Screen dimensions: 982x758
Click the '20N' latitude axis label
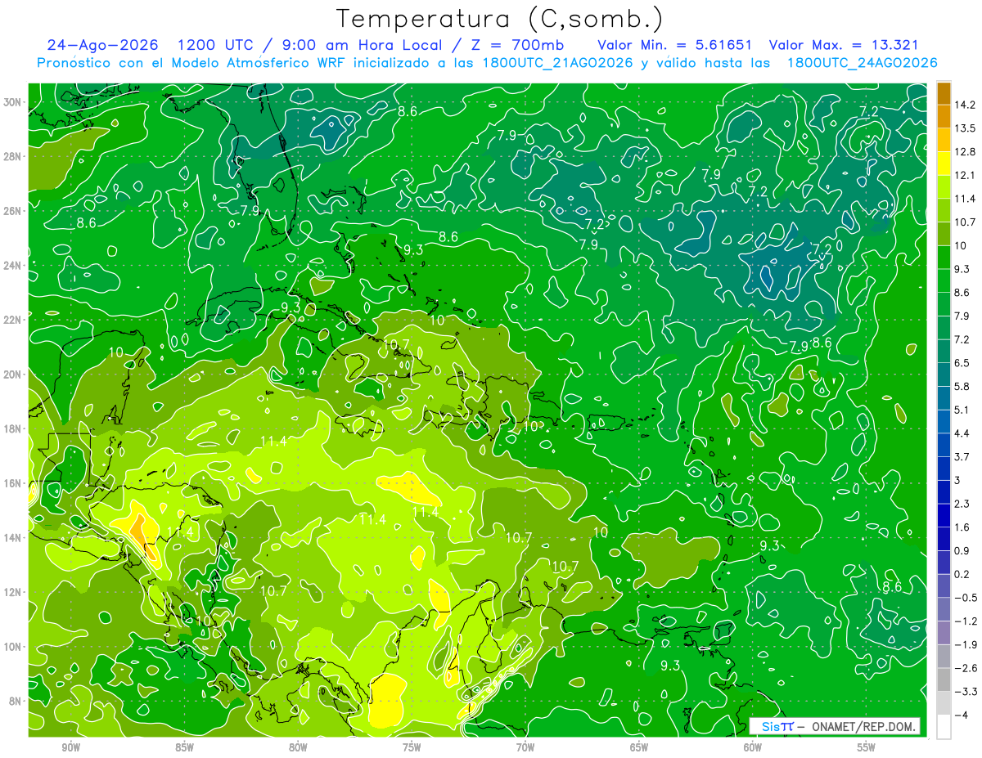12,375
